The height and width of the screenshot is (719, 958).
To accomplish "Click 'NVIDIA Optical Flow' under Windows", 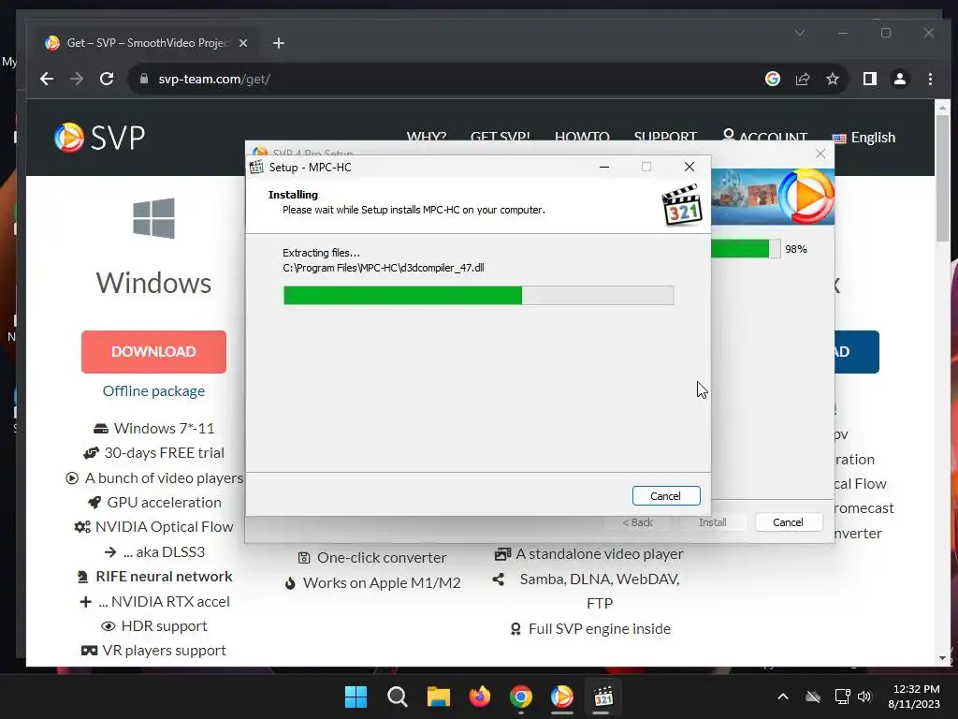I will 164,527.
